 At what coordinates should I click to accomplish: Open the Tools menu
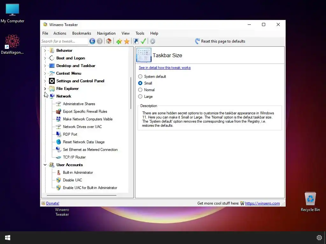pos(140,33)
